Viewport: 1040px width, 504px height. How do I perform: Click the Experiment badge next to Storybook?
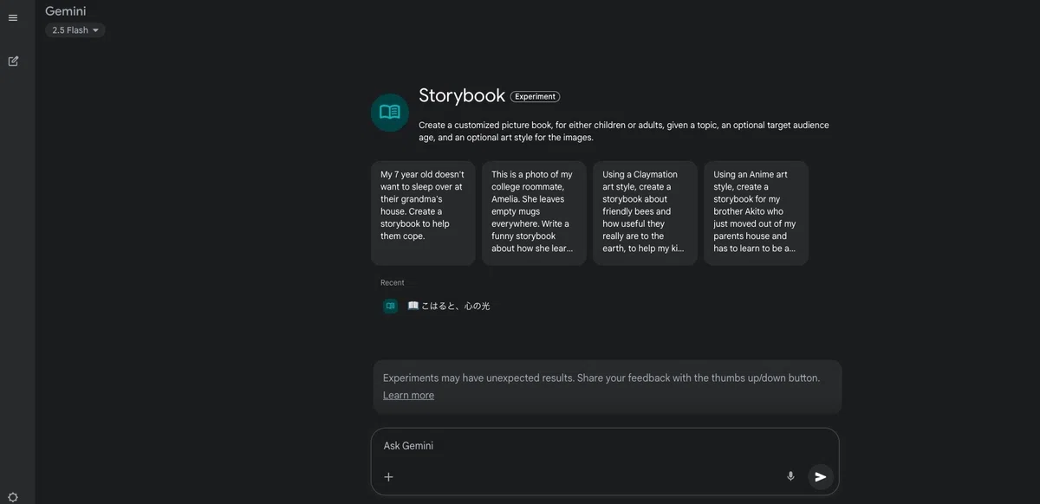point(535,96)
